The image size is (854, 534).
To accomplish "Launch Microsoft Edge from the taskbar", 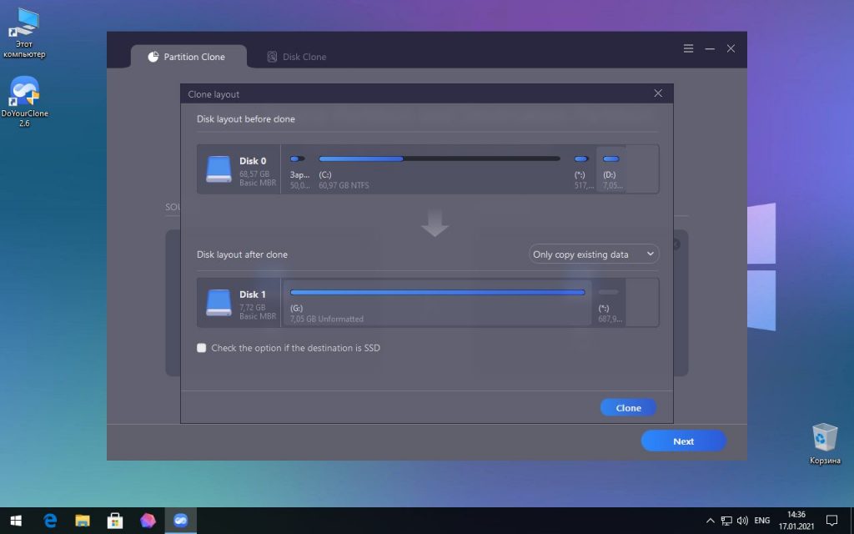I will 50,521.
